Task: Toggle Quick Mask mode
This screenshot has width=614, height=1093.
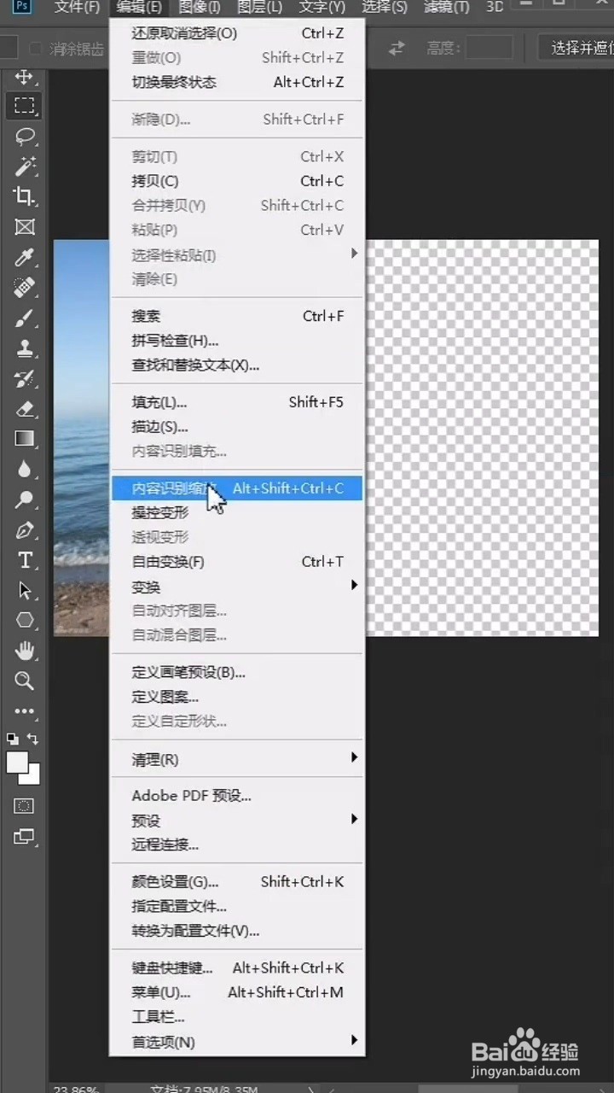Action: pyautogui.click(x=24, y=806)
